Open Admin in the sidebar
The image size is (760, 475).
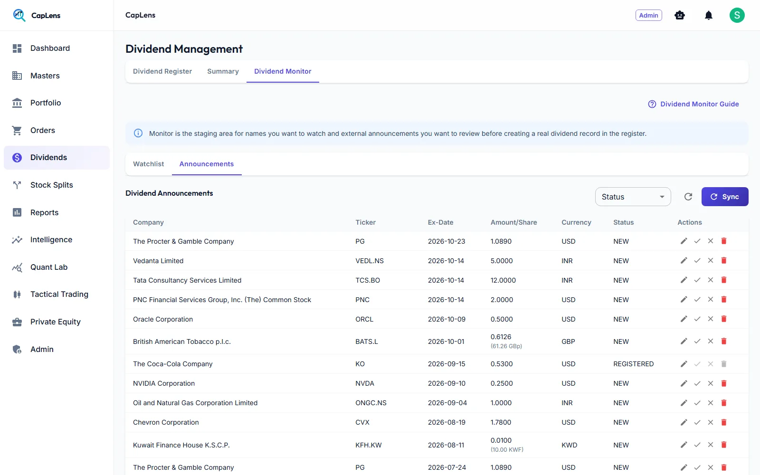(57, 349)
